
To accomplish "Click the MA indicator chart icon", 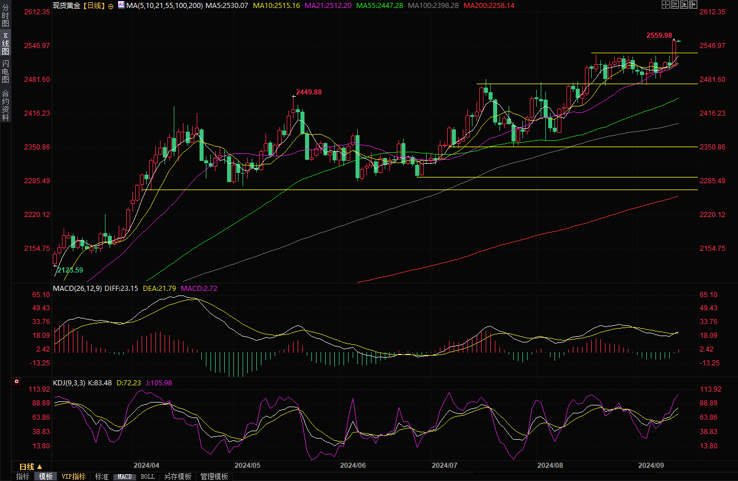I will click(x=120, y=5).
